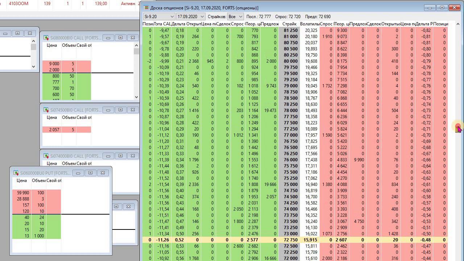Click price 28 888 in Si060000BU0 PUT window
This screenshot has height=261, width=464.
click(x=22, y=199)
